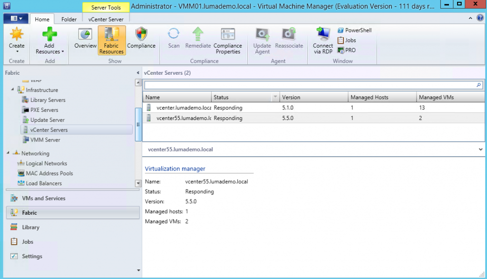487x279 pixels.
Task: Click the navigation tree scrollbar thumb
Action: (x=138, y=124)
